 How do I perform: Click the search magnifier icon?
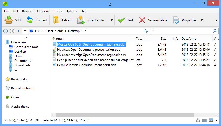point(215,31)
